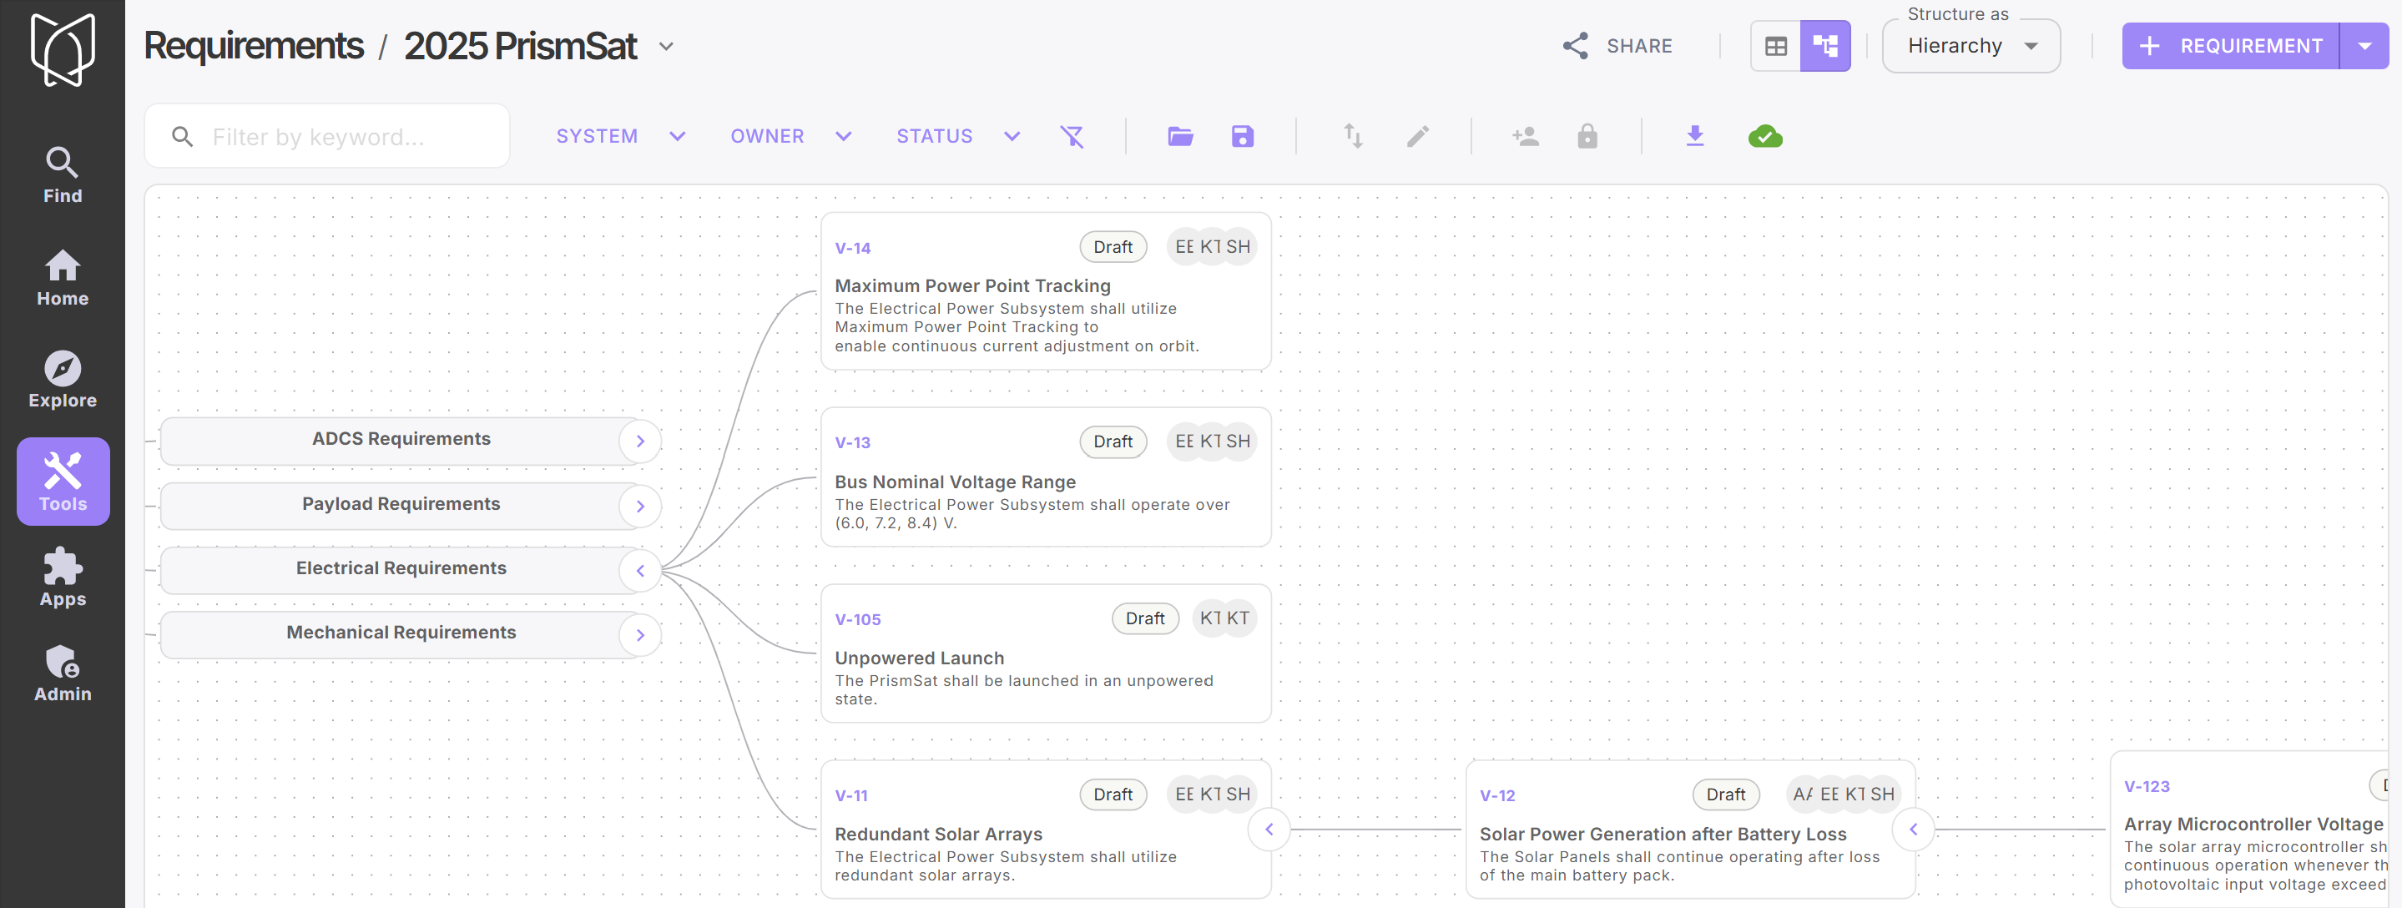The height and width of the screenshot is (908, 2402).
Task: Click the download arrow icon
Action: tap(1694, 137)
